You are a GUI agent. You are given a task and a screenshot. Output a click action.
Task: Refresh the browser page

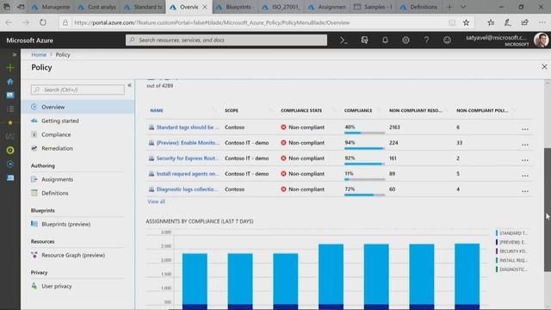point(43,22)
